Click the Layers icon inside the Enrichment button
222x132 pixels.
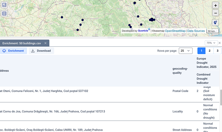tap(4, 51)
